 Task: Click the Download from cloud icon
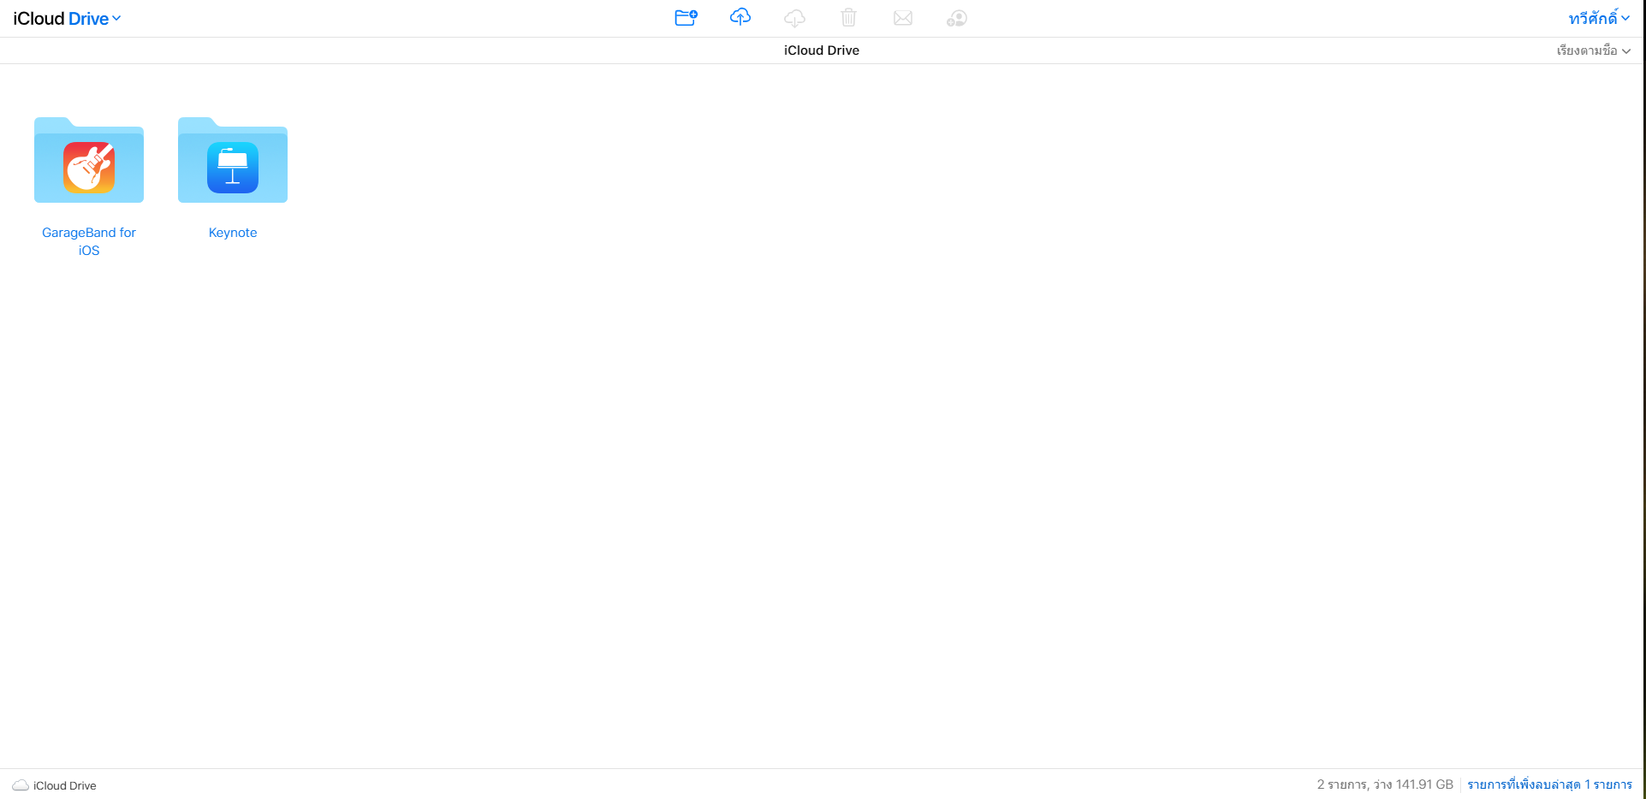tap(794, 18)
